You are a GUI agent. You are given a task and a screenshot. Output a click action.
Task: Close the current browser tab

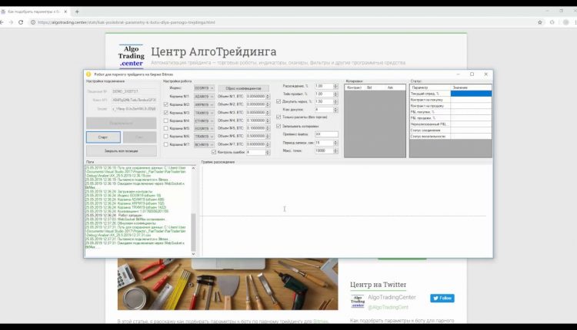pyautogui.click(x=65, y=12)
